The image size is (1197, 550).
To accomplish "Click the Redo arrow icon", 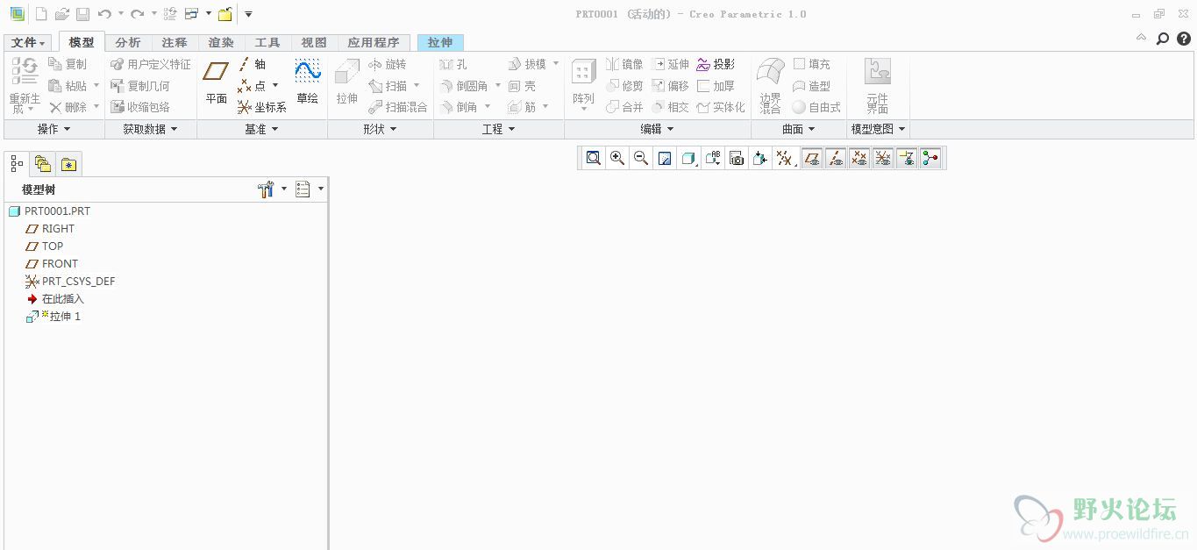I will click(137, 14).
